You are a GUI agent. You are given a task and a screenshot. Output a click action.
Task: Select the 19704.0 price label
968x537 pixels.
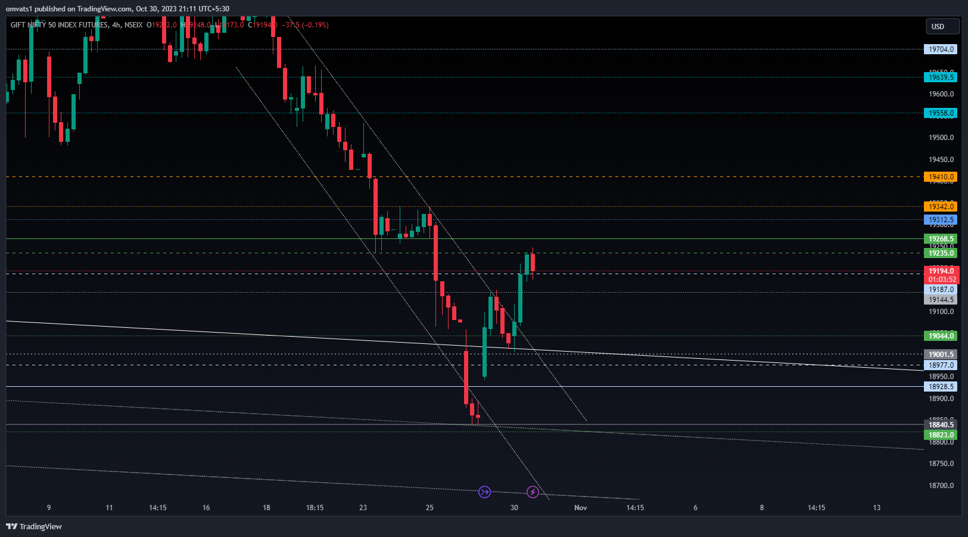941,49
